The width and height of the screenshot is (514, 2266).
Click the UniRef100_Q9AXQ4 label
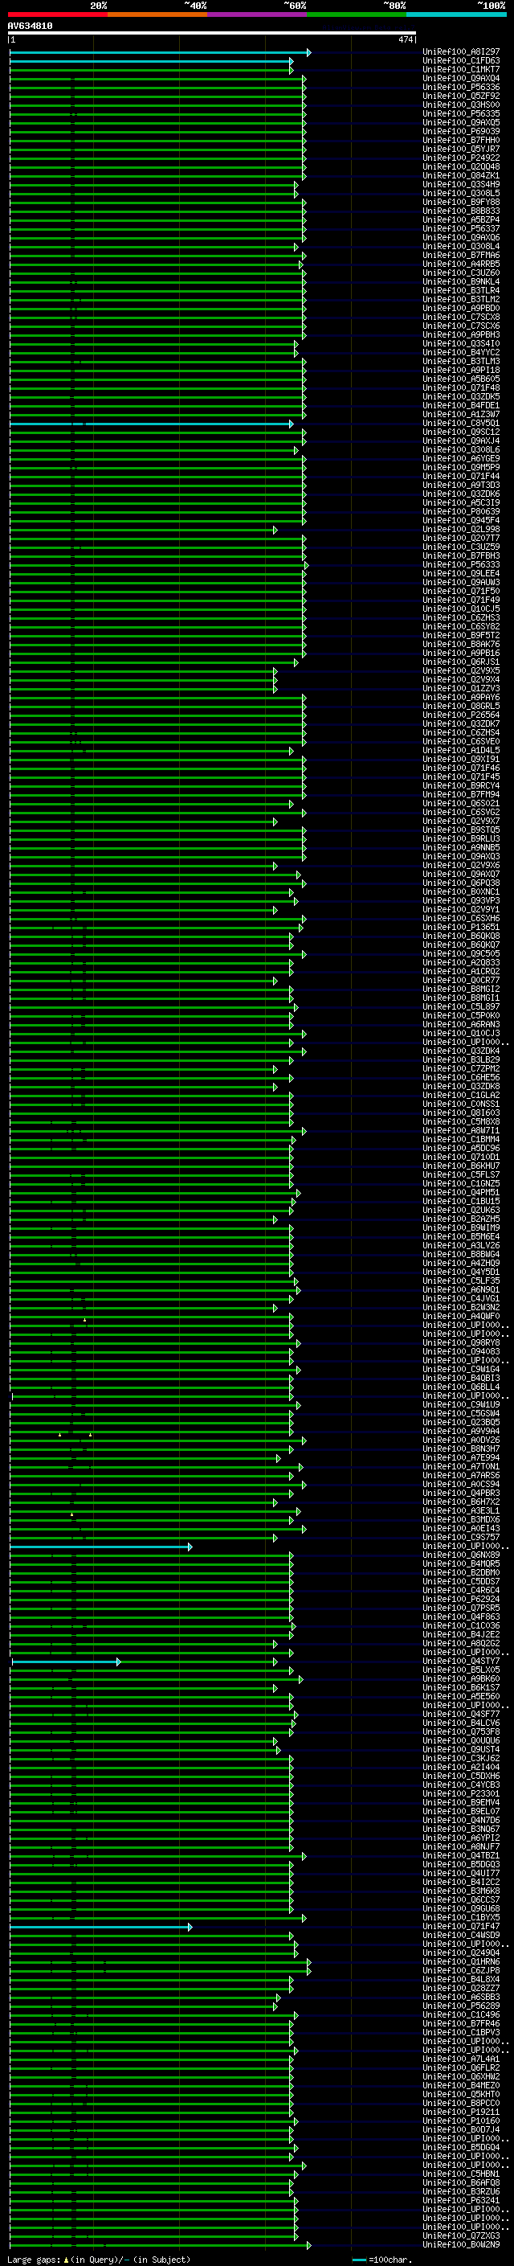point(461,79)
